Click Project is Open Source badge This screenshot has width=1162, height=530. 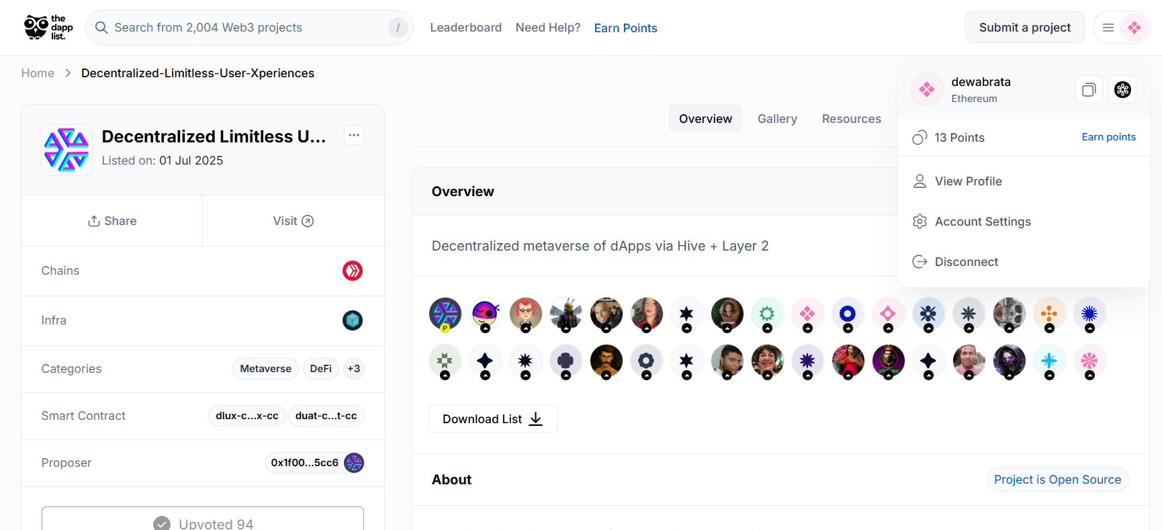pos(1057,480)
